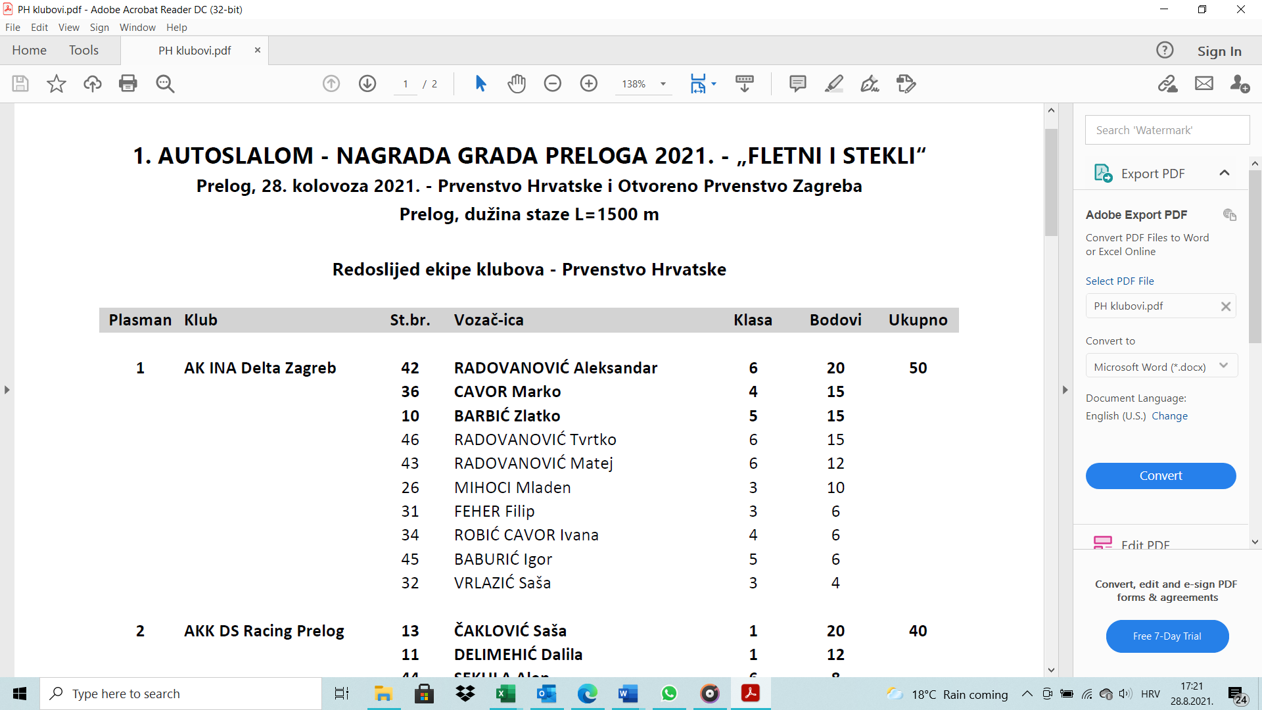Share a link to this file
The height and width of the screenshot is (710, 1262).
[1168, 83]
